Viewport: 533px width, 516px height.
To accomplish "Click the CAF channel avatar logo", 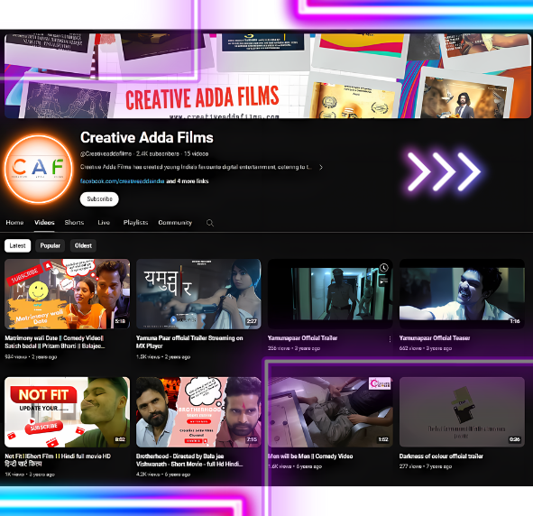I will (39, 169).
